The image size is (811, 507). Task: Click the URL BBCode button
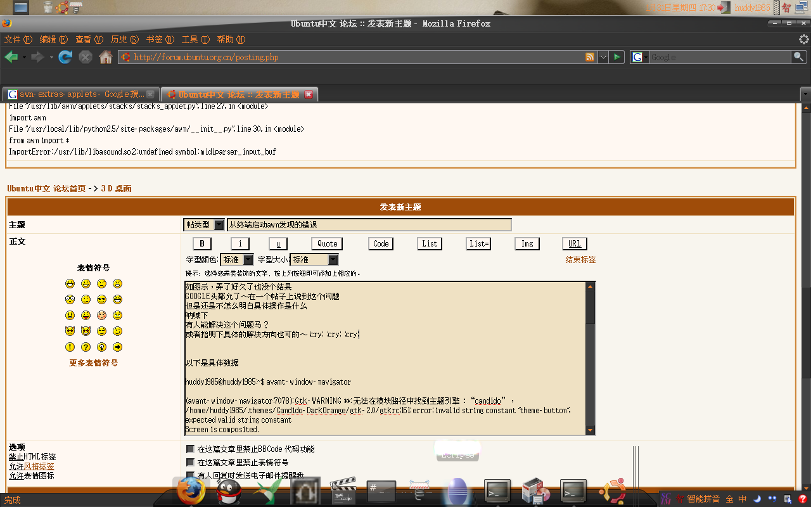(x=575, y=243)
